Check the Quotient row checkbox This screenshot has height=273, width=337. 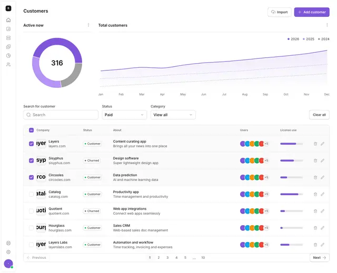pos(32,211)
